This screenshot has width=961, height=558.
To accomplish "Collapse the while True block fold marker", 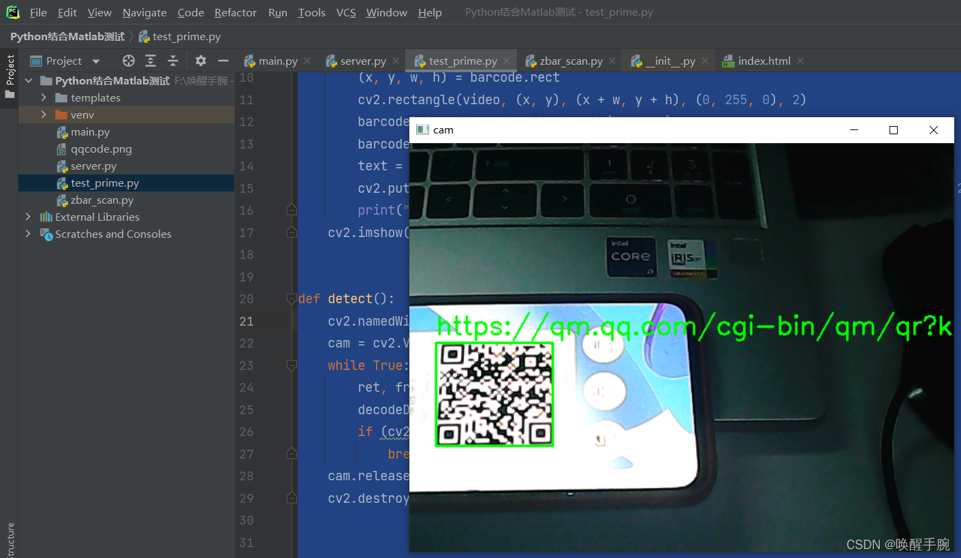I will click(292, 366).
